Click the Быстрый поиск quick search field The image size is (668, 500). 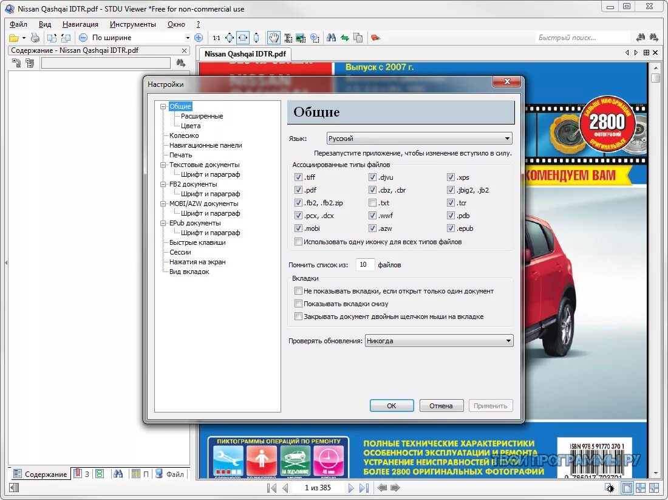click(583, 38)
